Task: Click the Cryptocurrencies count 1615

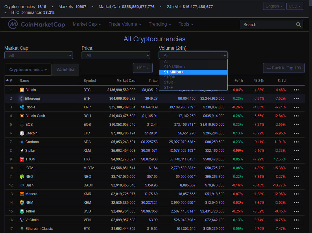Action: pyautogui.click(x=42, y=7)
